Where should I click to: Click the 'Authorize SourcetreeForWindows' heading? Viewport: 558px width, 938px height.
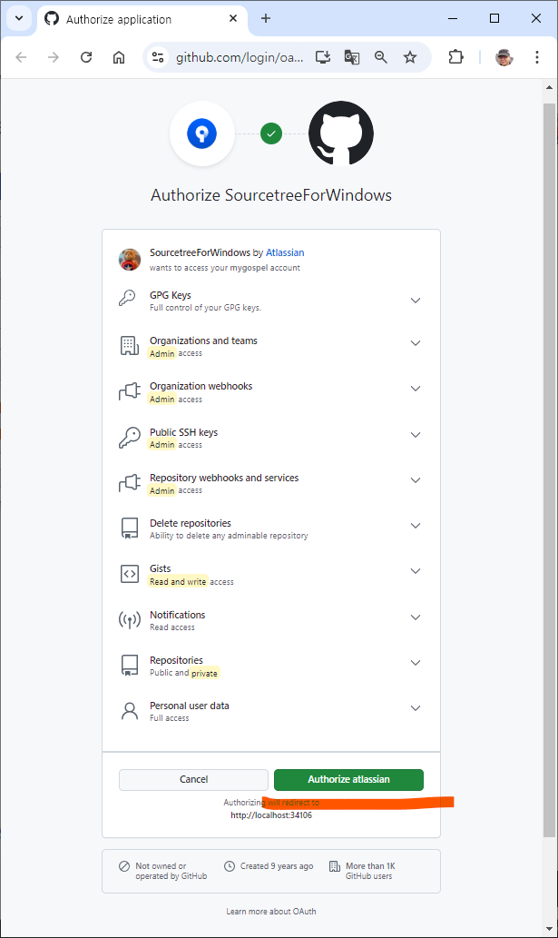[271, 195]
